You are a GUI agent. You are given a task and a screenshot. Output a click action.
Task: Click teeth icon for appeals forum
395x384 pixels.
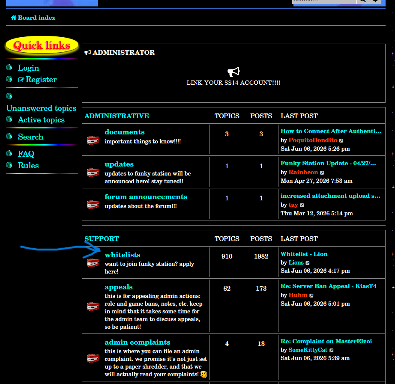(93, 307)
